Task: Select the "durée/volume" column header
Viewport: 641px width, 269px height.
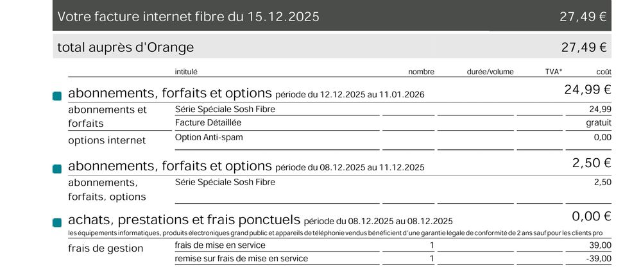Action: click(490, 72)
